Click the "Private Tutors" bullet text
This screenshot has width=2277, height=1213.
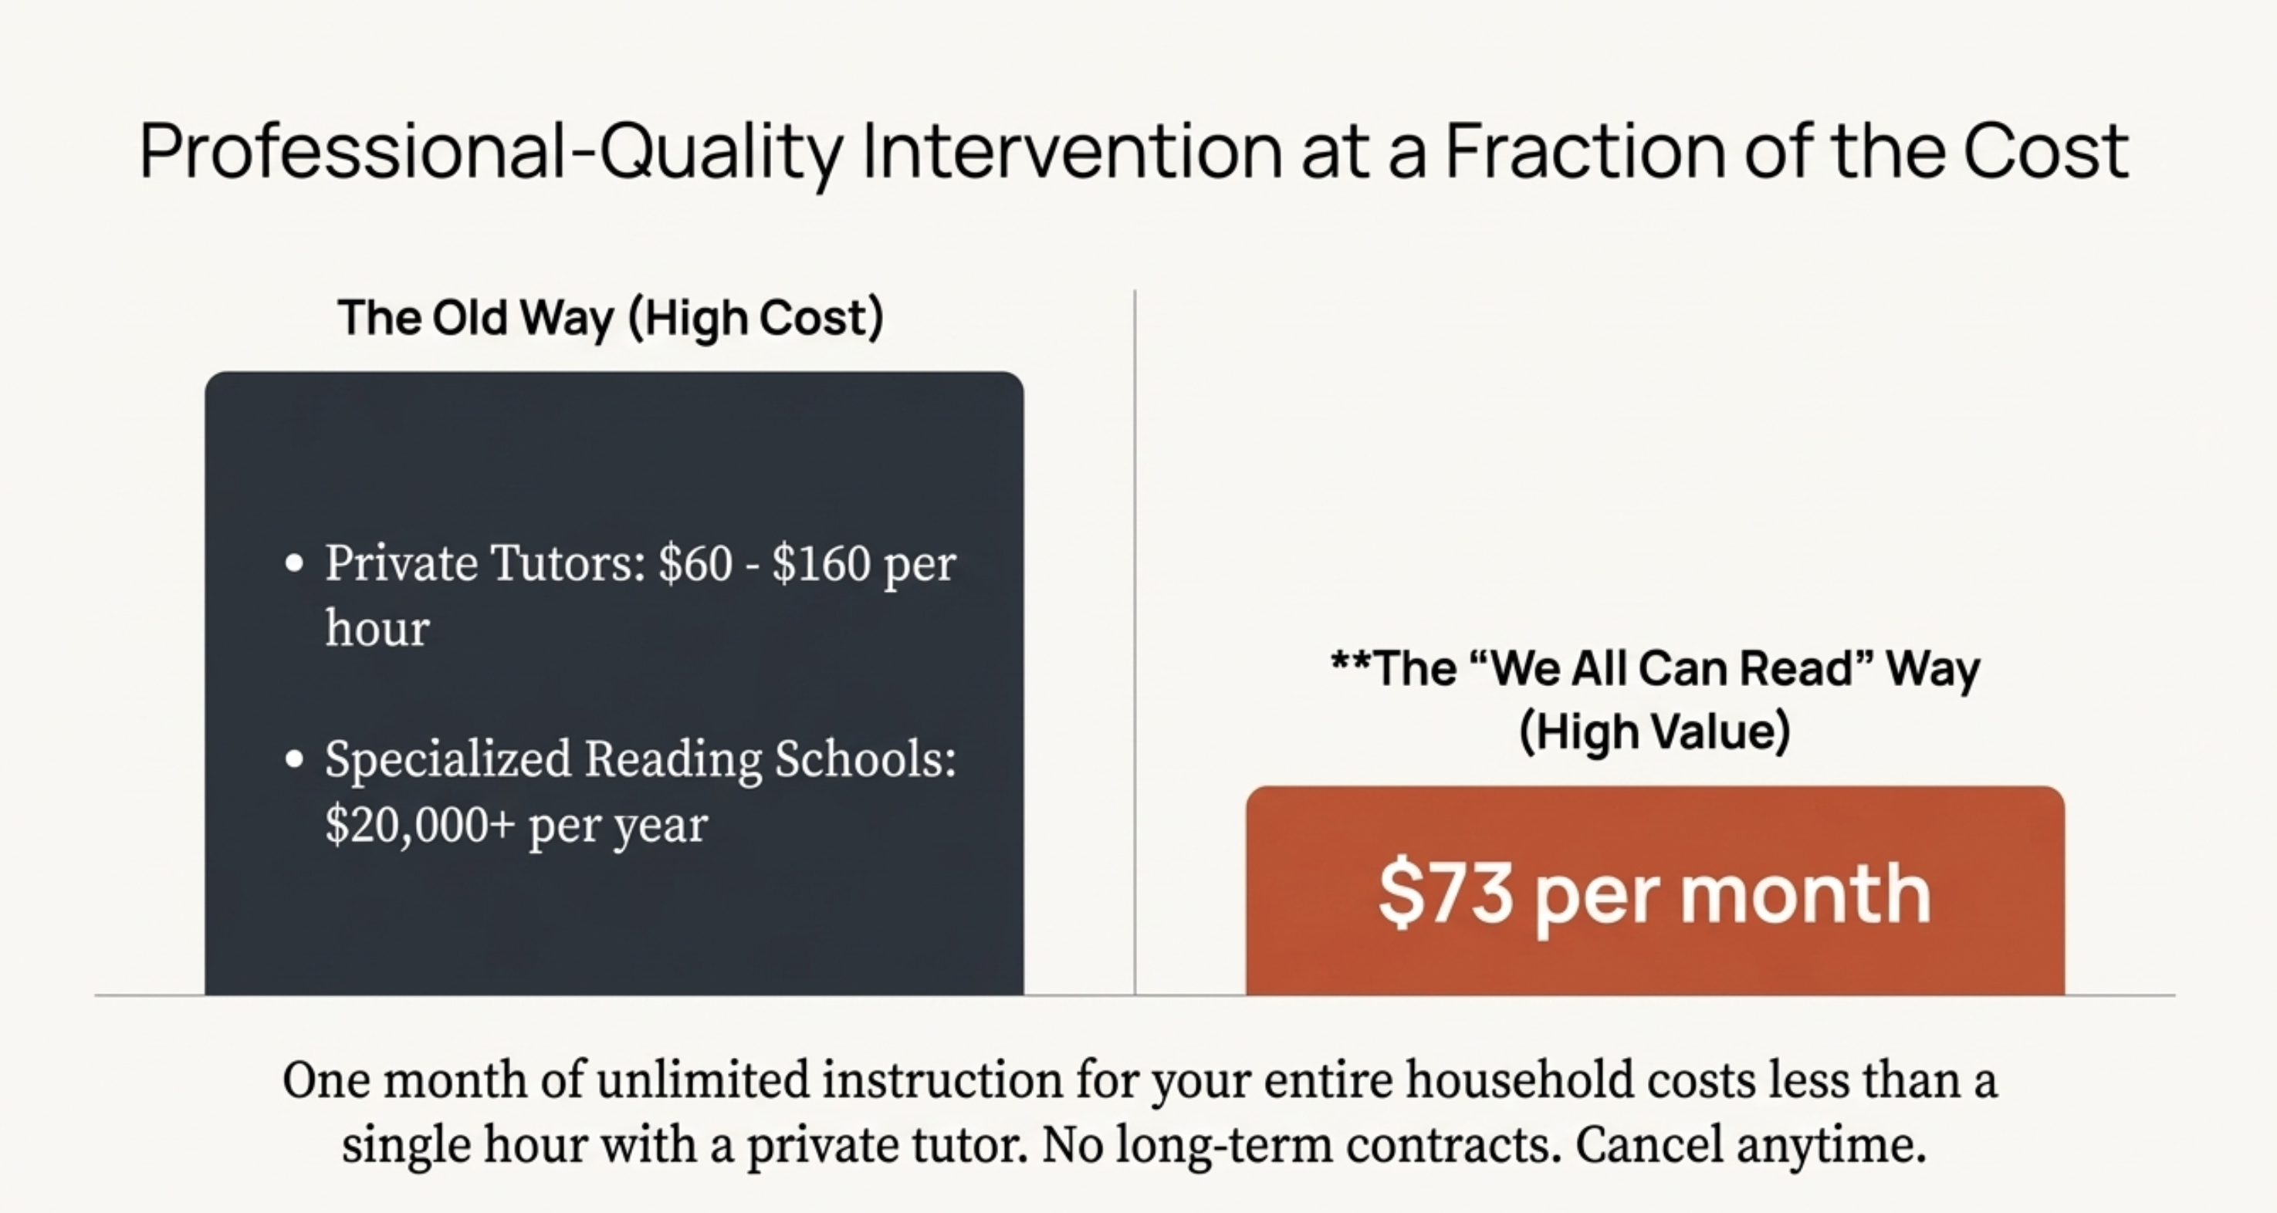tap(486, 563)
